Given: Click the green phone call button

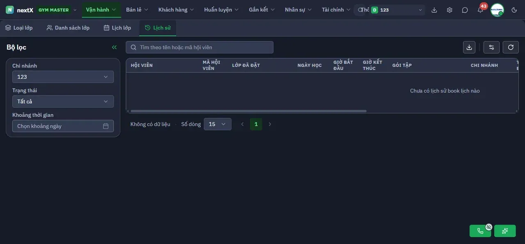Looking at the screenshot, I should 480,231.
